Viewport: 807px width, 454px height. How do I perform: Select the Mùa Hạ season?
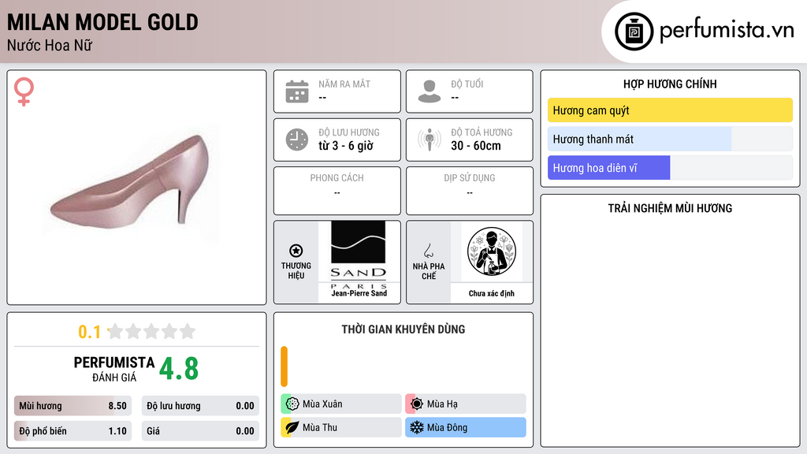coord(465,404)
